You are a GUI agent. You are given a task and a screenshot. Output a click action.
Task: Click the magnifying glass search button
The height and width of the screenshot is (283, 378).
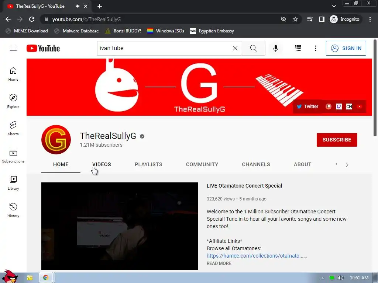point(253,48)
